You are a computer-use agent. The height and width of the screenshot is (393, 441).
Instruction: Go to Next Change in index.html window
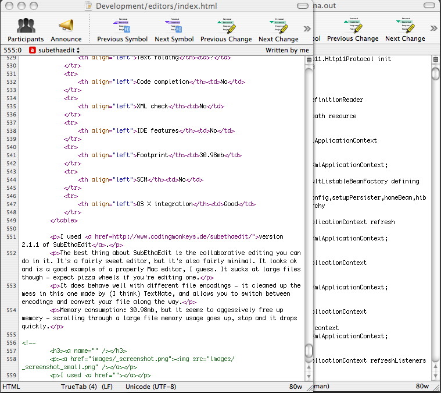click(x=278, y=30)
